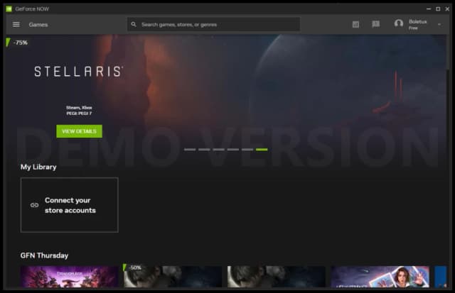The height and width of the screenshot is (293, 455).
Task: Select the active green carousel indicator
Action: click(x=262, y=150)
